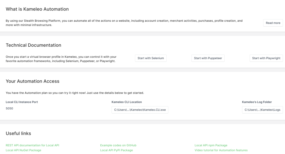Click the Useful links heading
The height and width of the screenshot is (154, 285).
(18, 133)
